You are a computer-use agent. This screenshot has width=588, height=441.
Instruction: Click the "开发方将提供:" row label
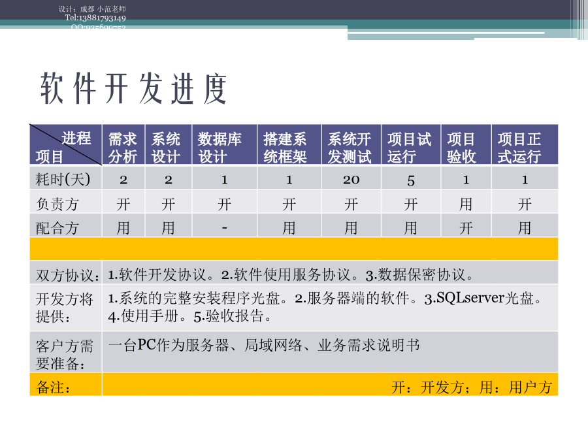tap(65, 308)
